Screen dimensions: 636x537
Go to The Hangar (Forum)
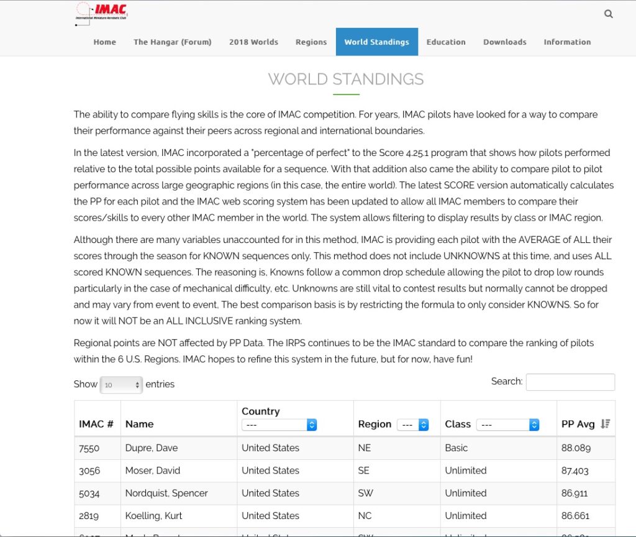(x=173, y=42)
